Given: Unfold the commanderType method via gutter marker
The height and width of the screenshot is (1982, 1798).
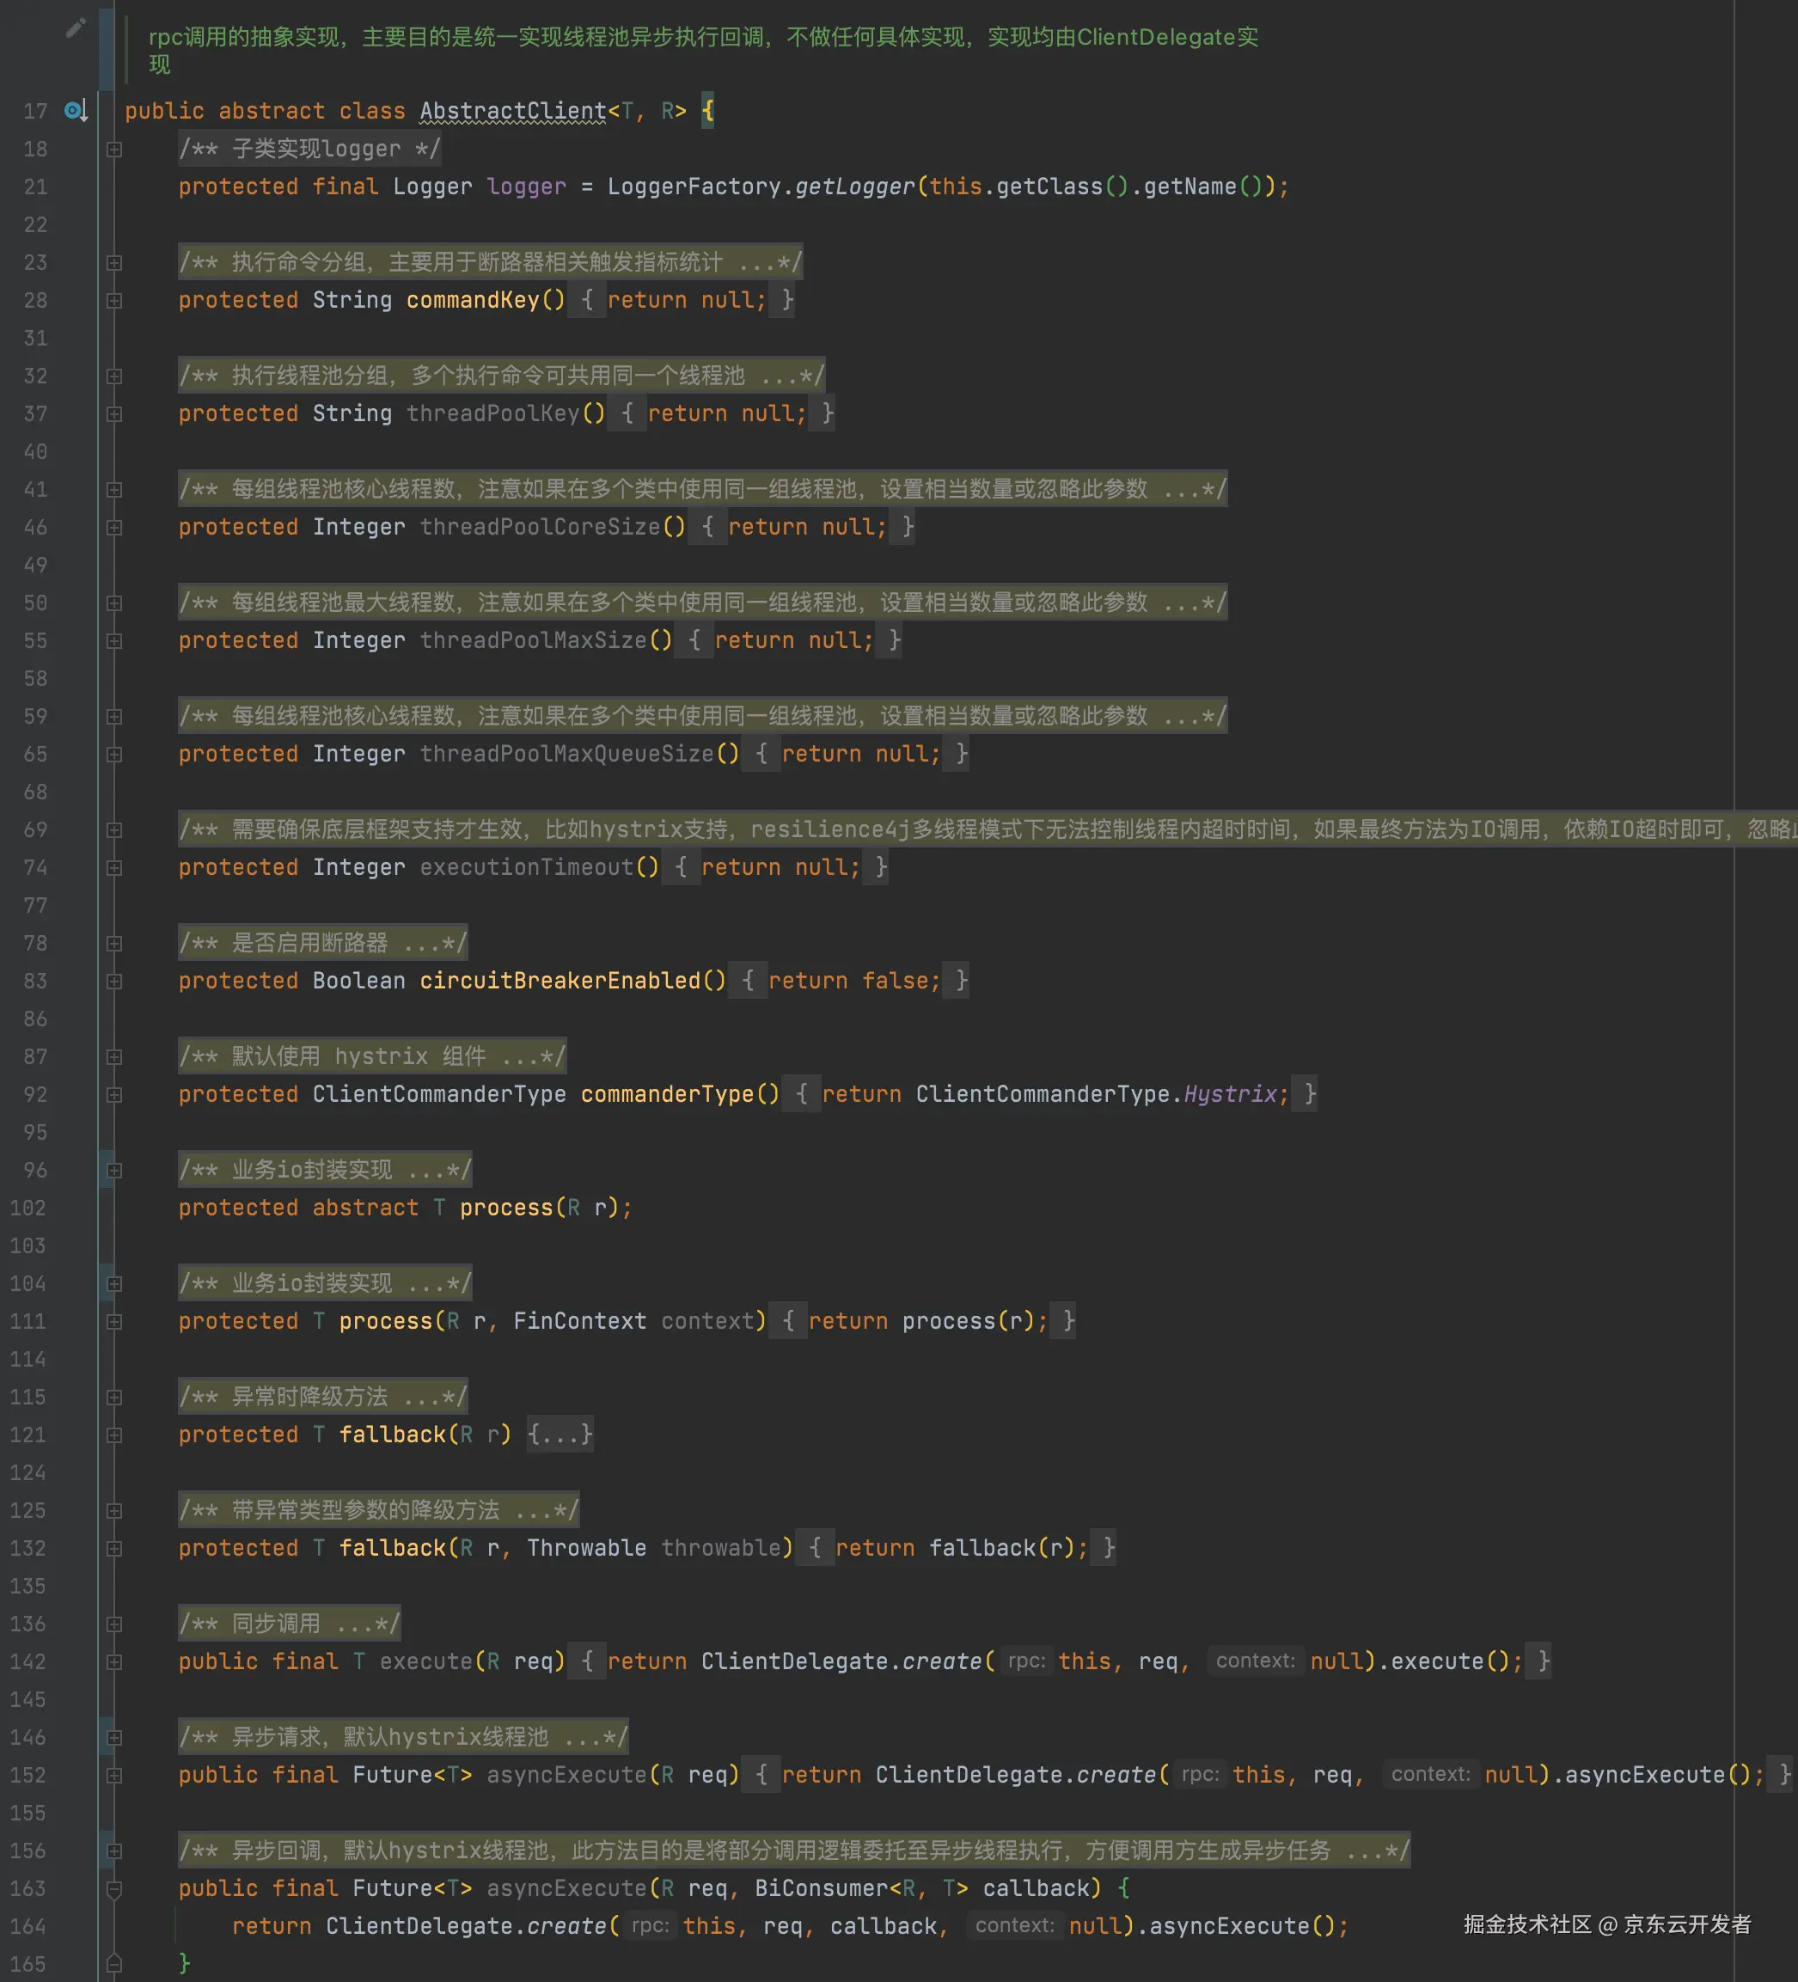Looking at the screenshot, I should 114,1094.
